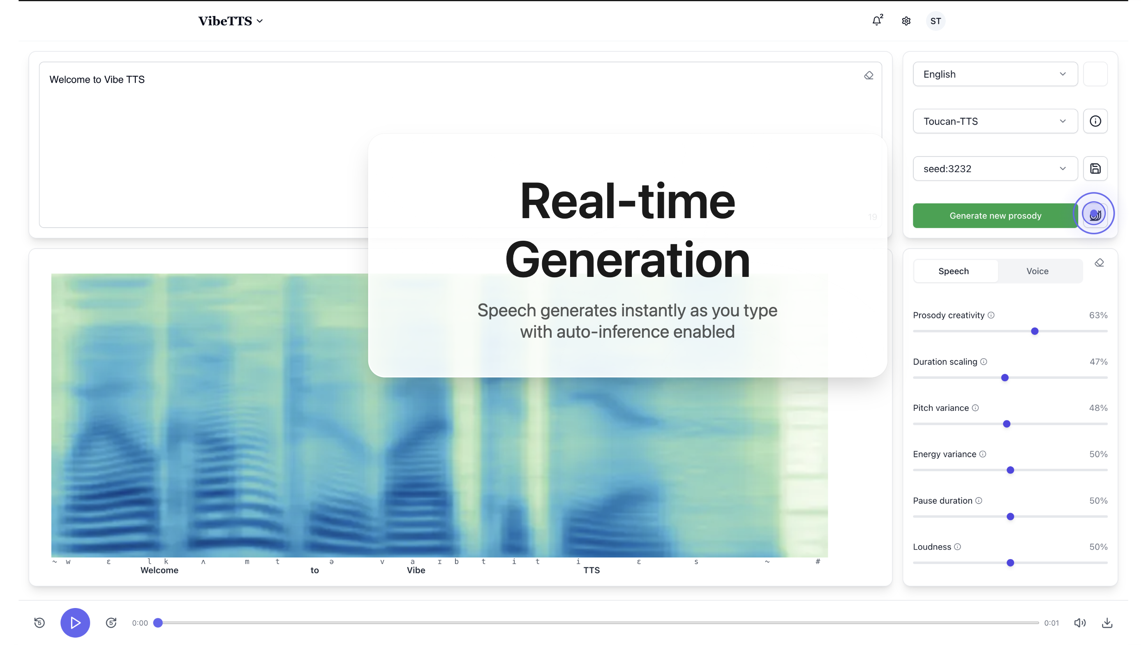Adjust the Pitch variance slider
The height and width of the screenshot is (645, 1146).
pos(1010,424)
